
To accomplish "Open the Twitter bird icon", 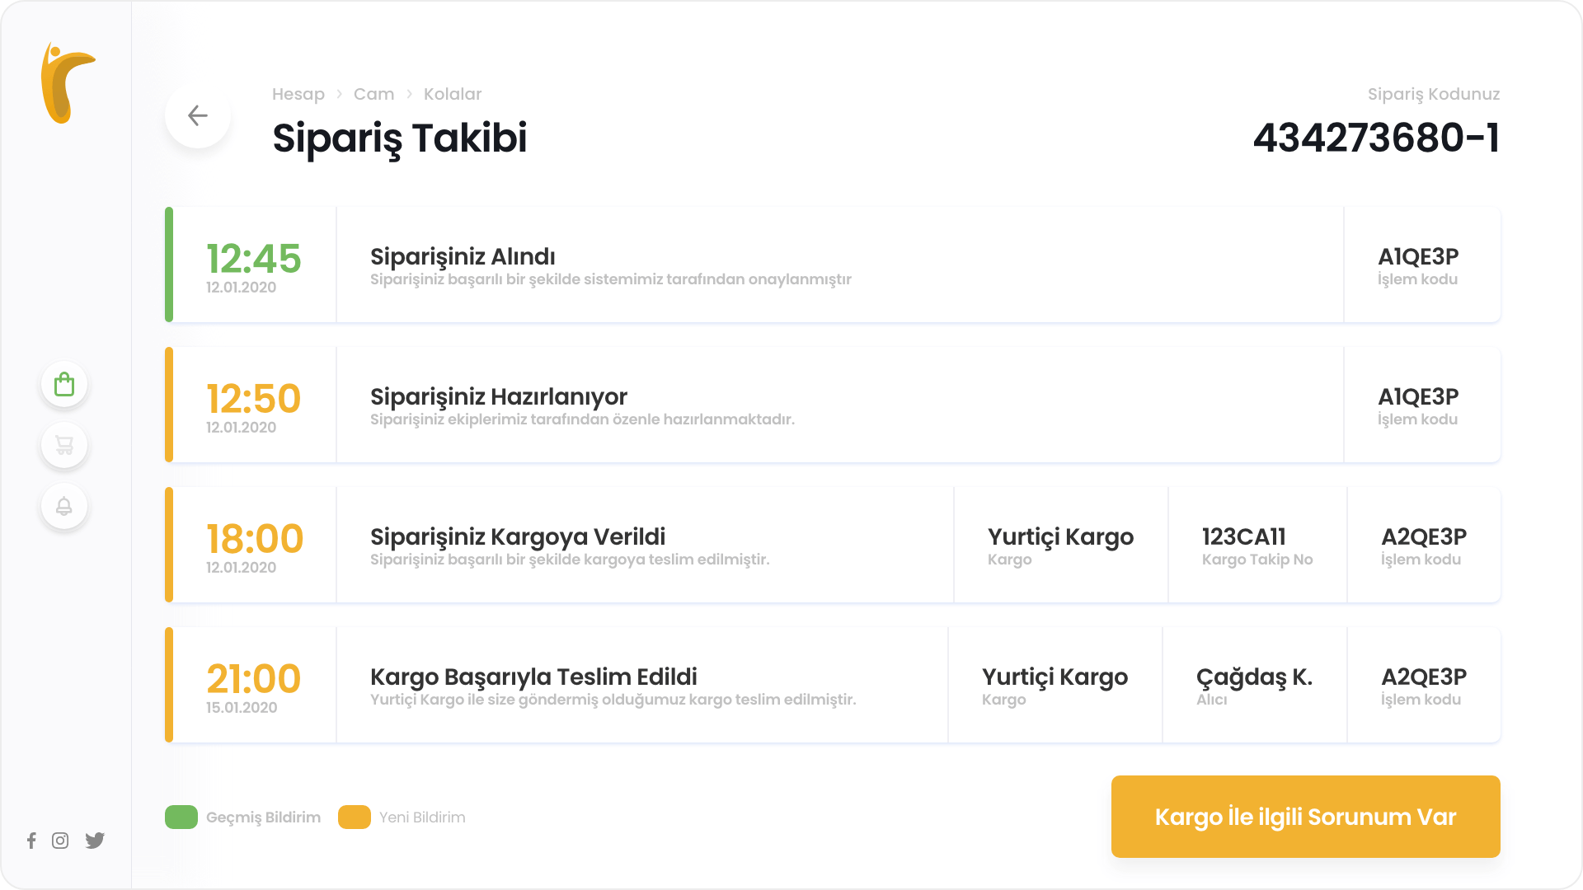I will coord(95,841).
